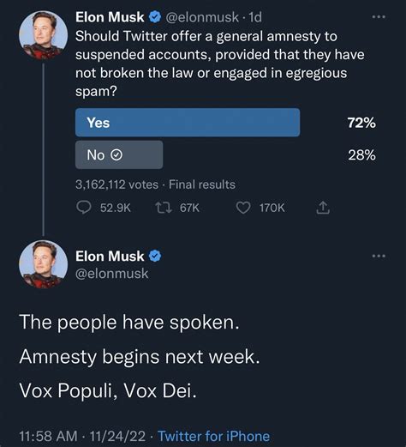Click the 11:58 AM 11/24/22 timestamp
Screen dimensions: 406x447
(x=82, y=436)
